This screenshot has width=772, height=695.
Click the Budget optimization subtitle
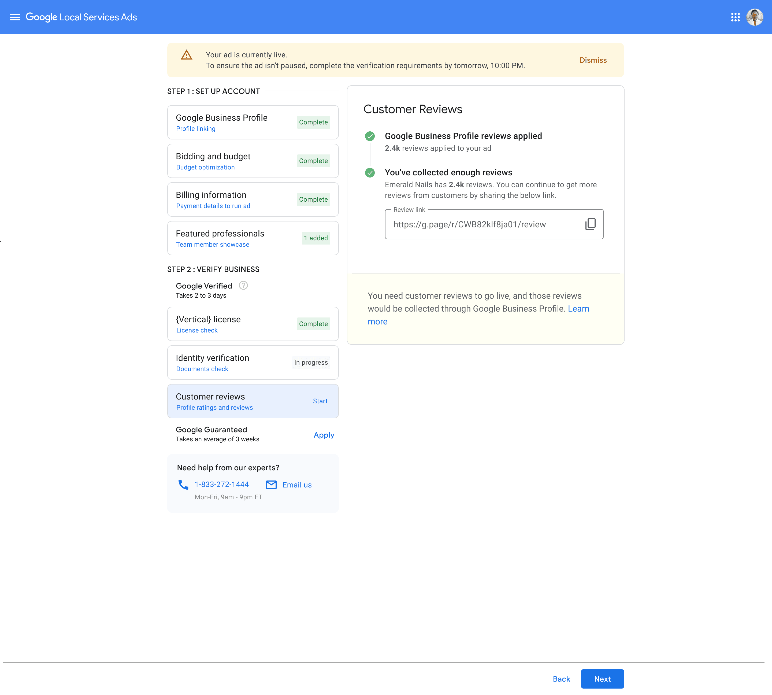205,167
